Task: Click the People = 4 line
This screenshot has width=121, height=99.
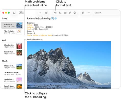Action: (31, 33)
